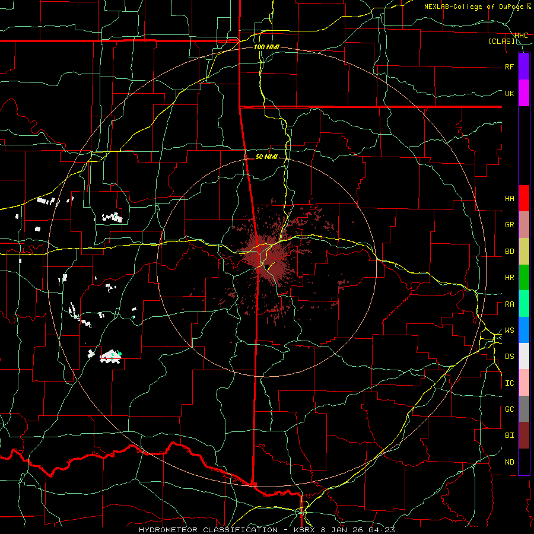
Task: Click the 50 NMI range ring label
Action: [x=266, y=157]
